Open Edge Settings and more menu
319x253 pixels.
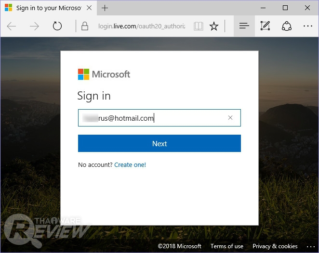coord(307,26)
